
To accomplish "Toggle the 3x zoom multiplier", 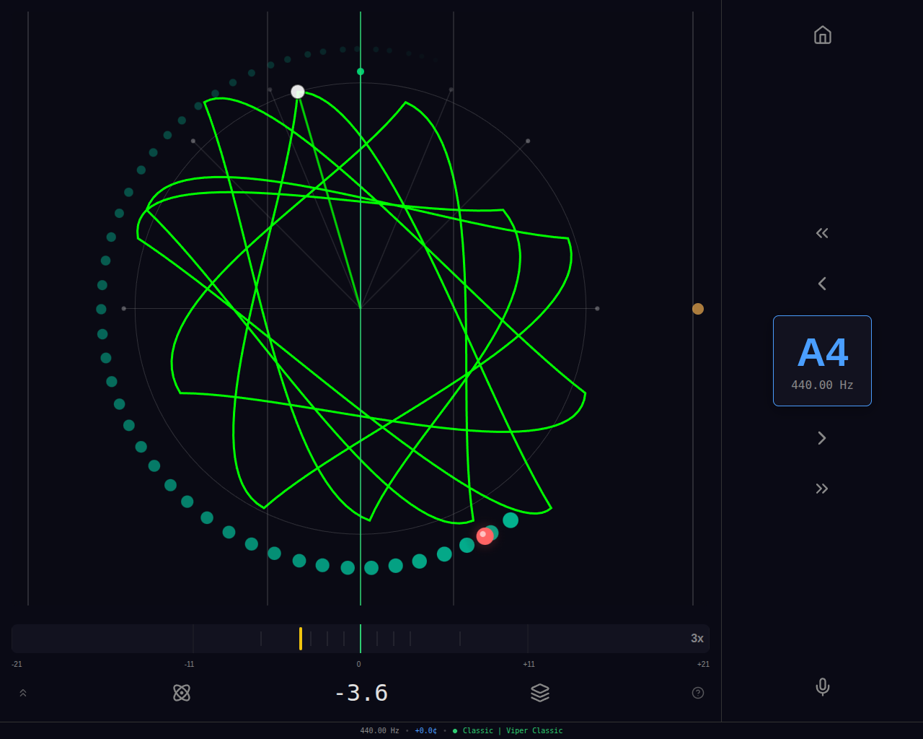I will [696, 638].
